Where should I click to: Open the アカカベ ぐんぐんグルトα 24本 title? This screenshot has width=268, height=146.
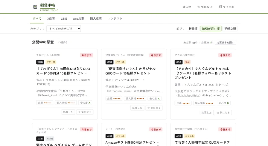tap(203, 73)
